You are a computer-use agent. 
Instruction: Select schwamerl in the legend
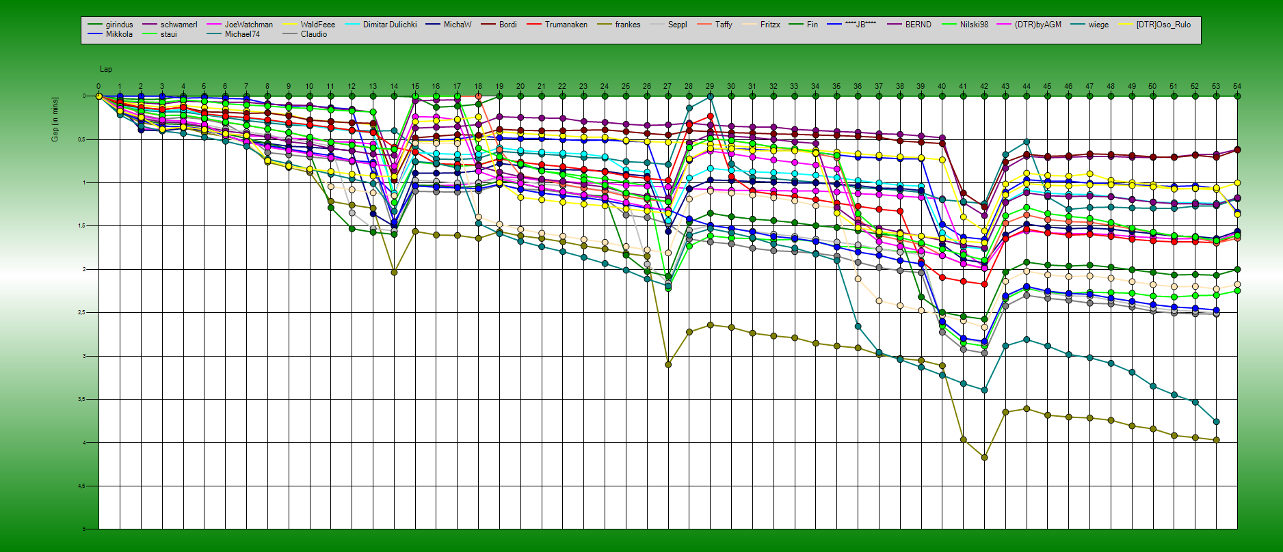click(x=178, y=25)
